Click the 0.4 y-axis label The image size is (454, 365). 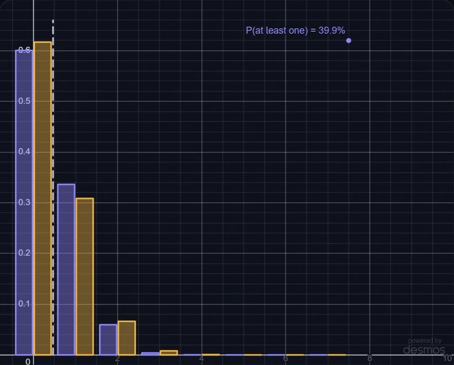pyautogui.click(x=24, y=151)
